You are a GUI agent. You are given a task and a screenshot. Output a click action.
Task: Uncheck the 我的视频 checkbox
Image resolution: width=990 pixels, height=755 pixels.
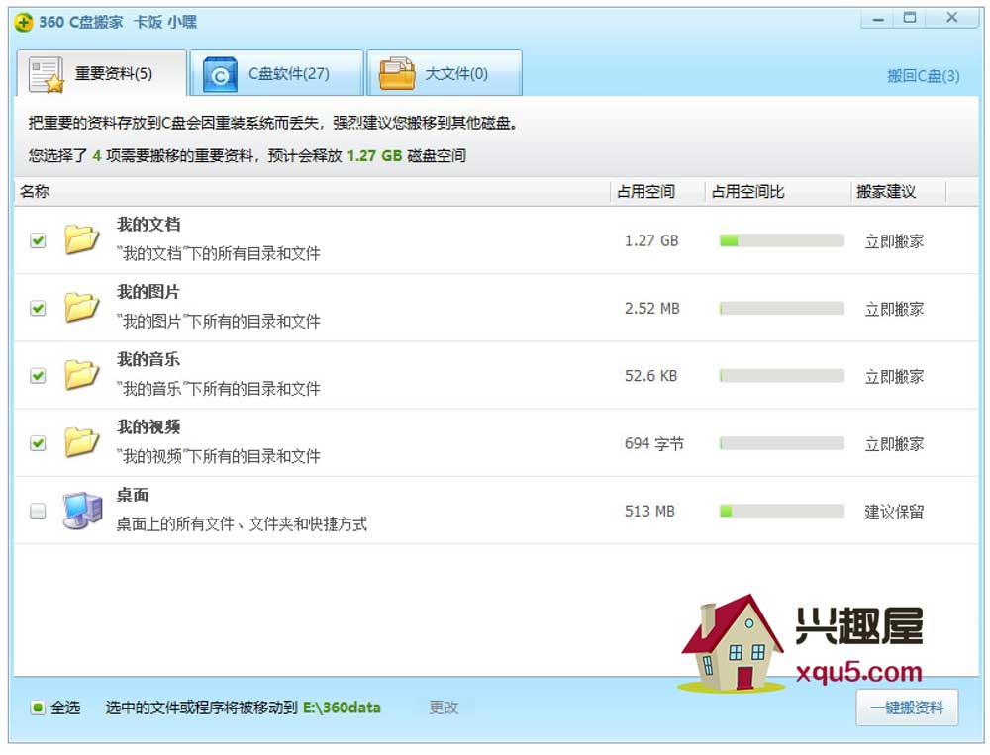(38, 443)
